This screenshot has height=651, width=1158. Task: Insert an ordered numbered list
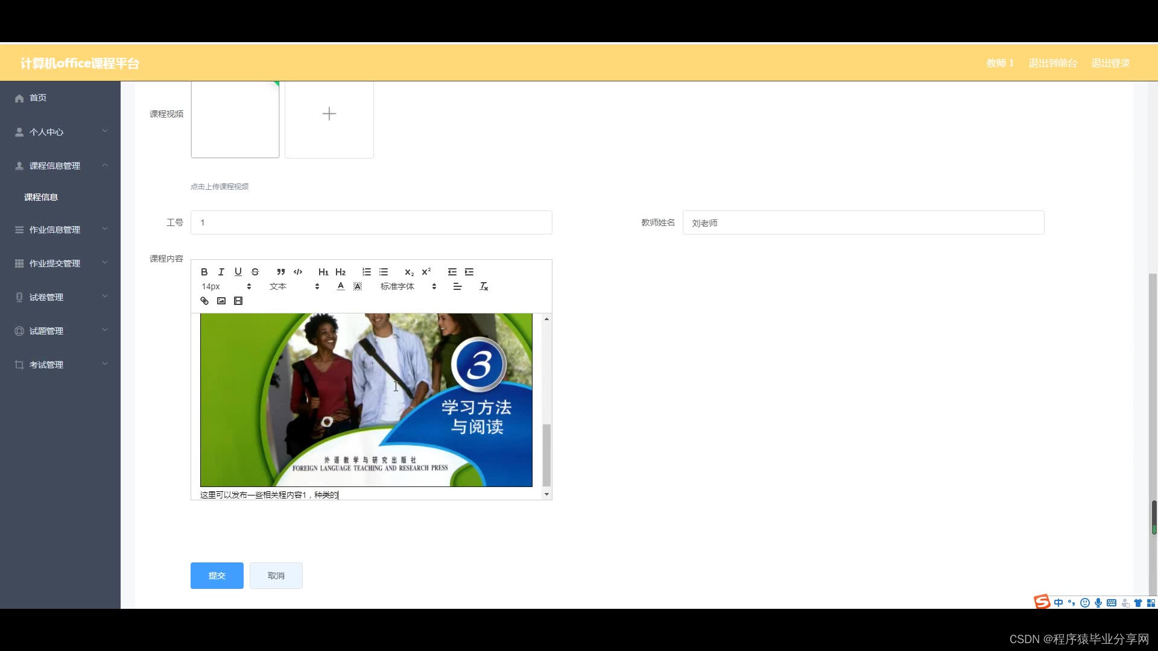tap(366, 272)
